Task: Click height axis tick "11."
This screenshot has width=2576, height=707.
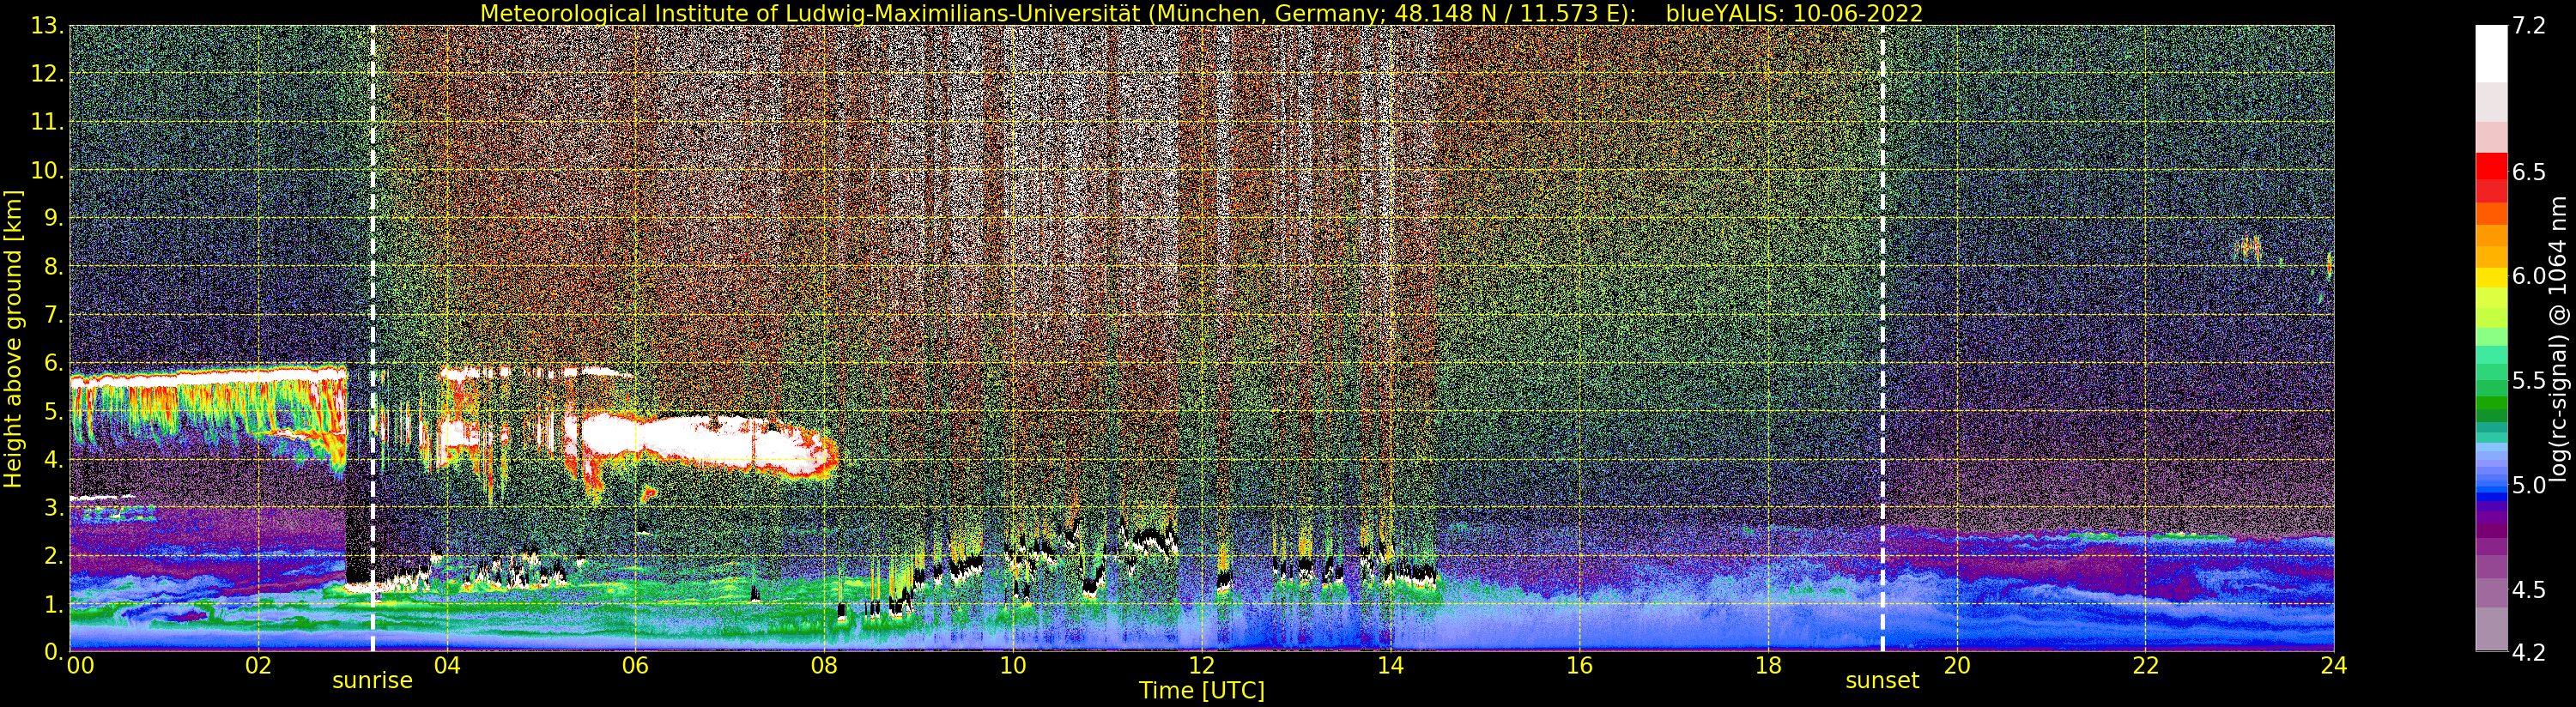Action: (48, 122)
